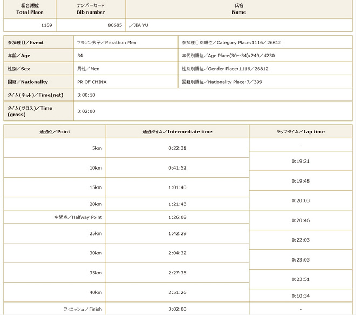Select the age value 34
The image size is (356, 315).
click(80, 56)
